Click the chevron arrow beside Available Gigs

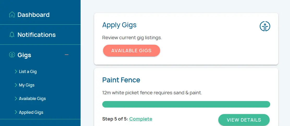pos(16,98)
